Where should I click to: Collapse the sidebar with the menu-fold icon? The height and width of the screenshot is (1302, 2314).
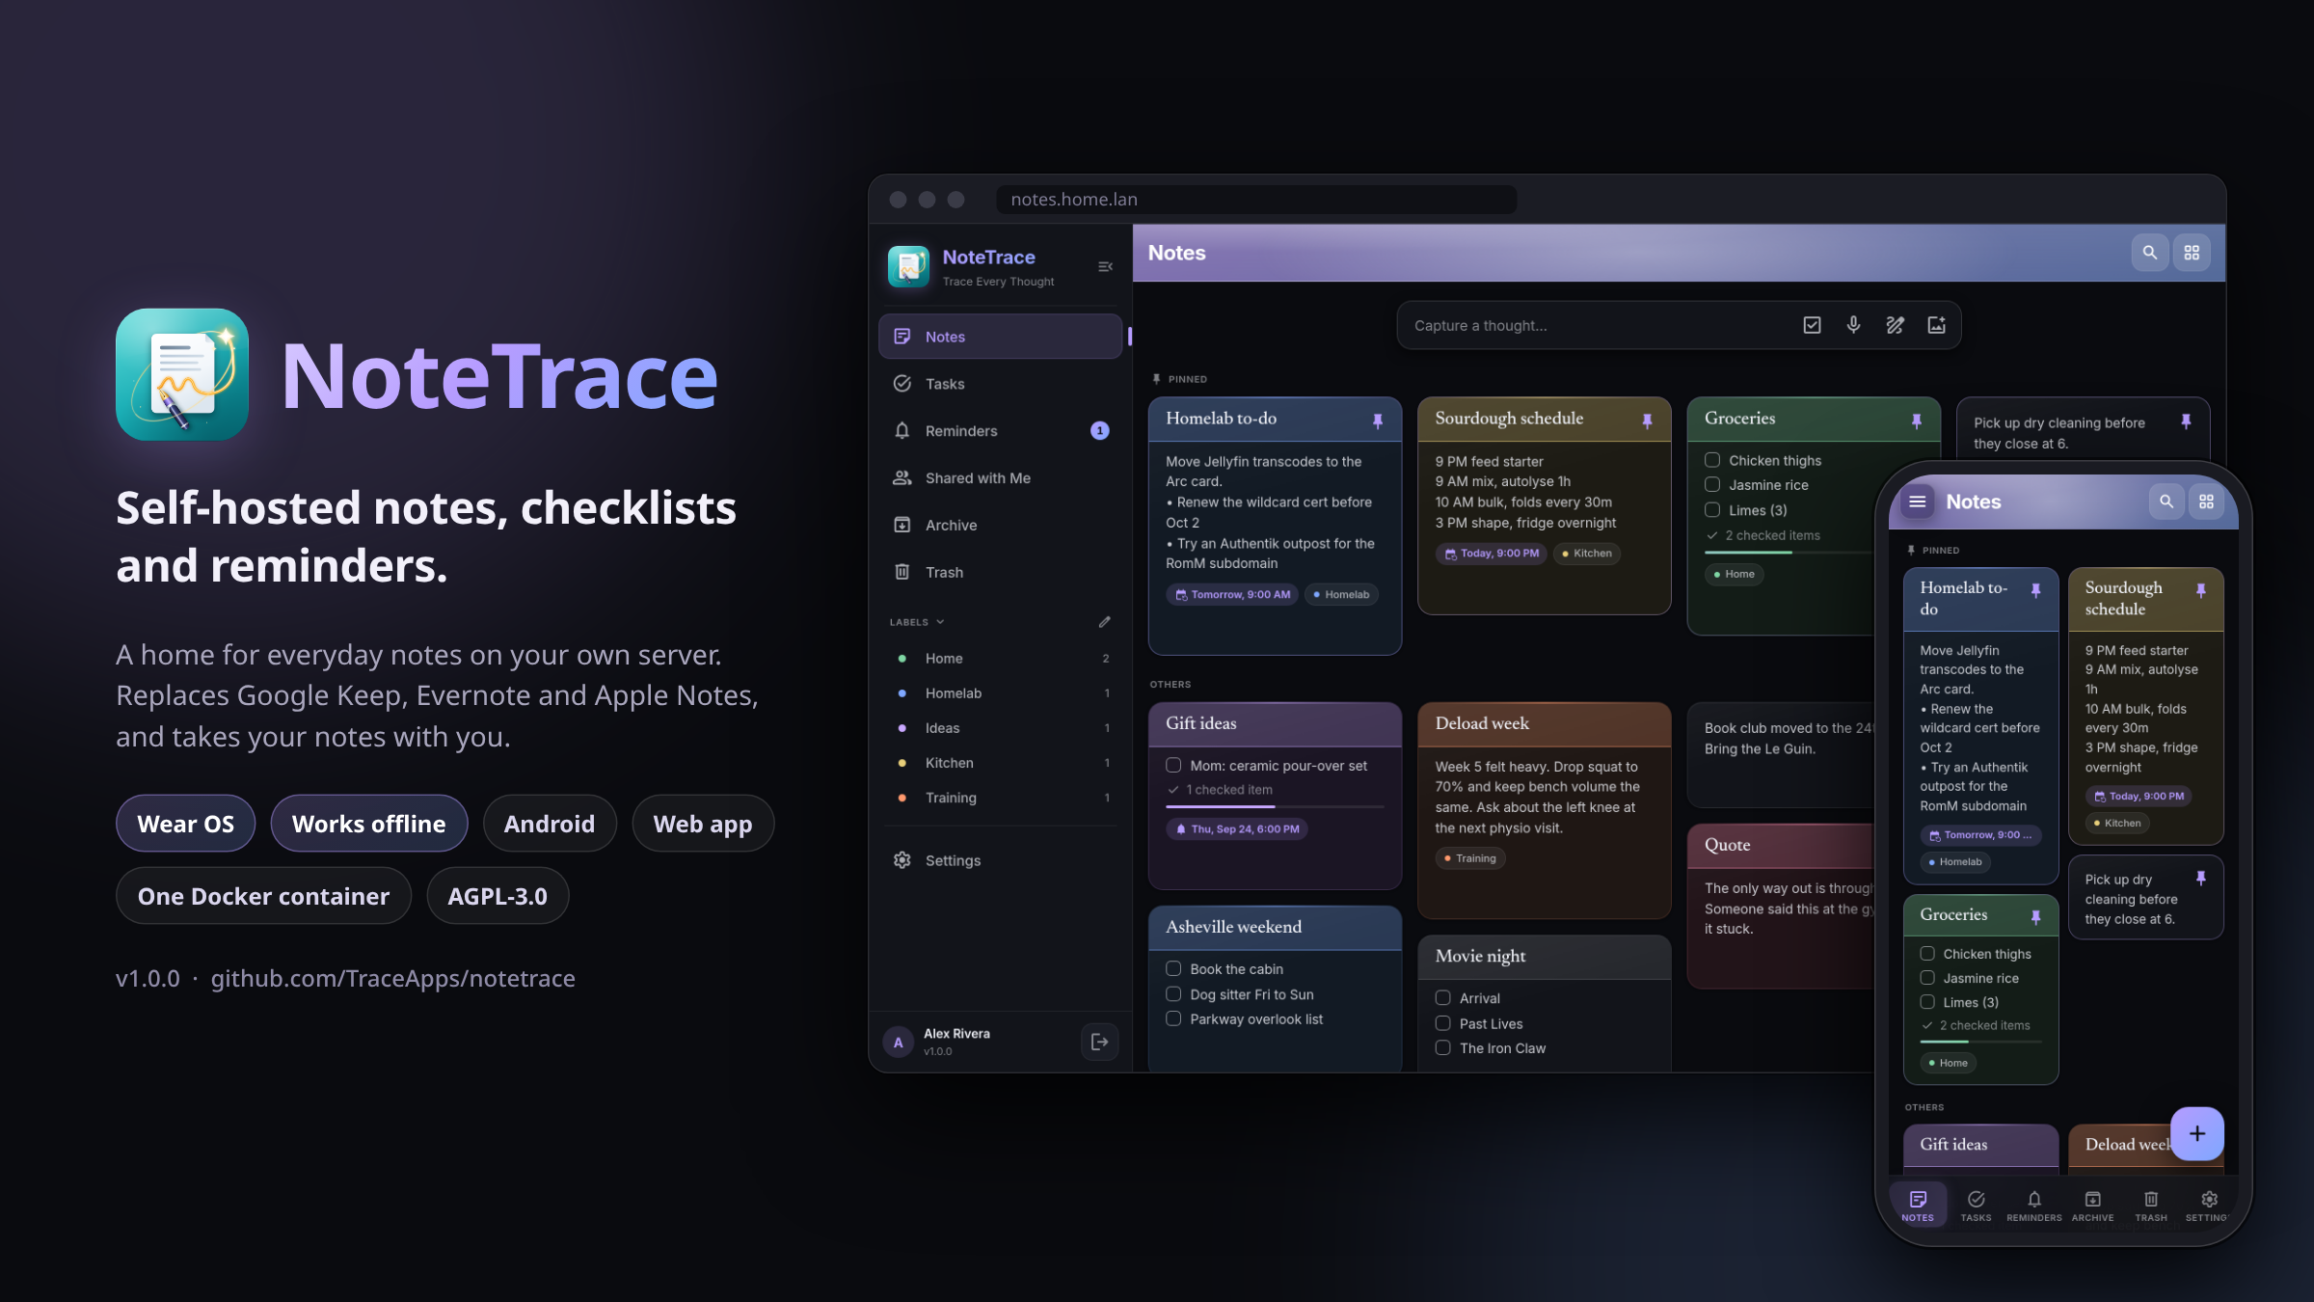pyautogui.click(x=1105, y=267)
